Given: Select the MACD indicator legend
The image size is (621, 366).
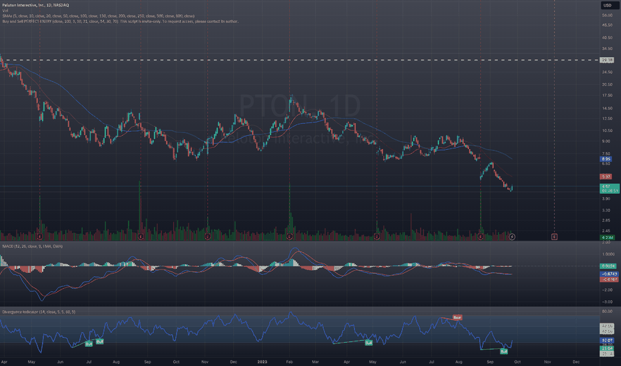Looking at the screenshot, I should [33, 246].
